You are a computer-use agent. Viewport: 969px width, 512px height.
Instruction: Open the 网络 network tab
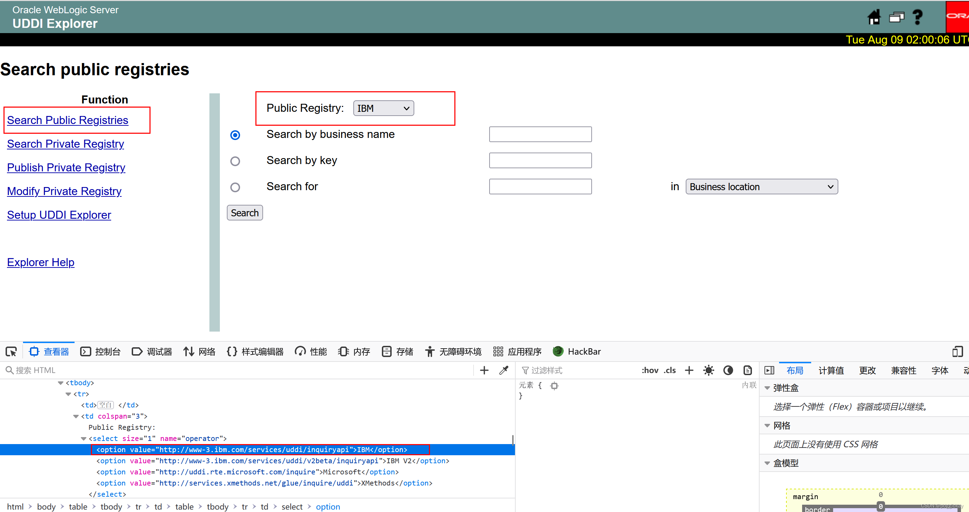pos(199,351)
